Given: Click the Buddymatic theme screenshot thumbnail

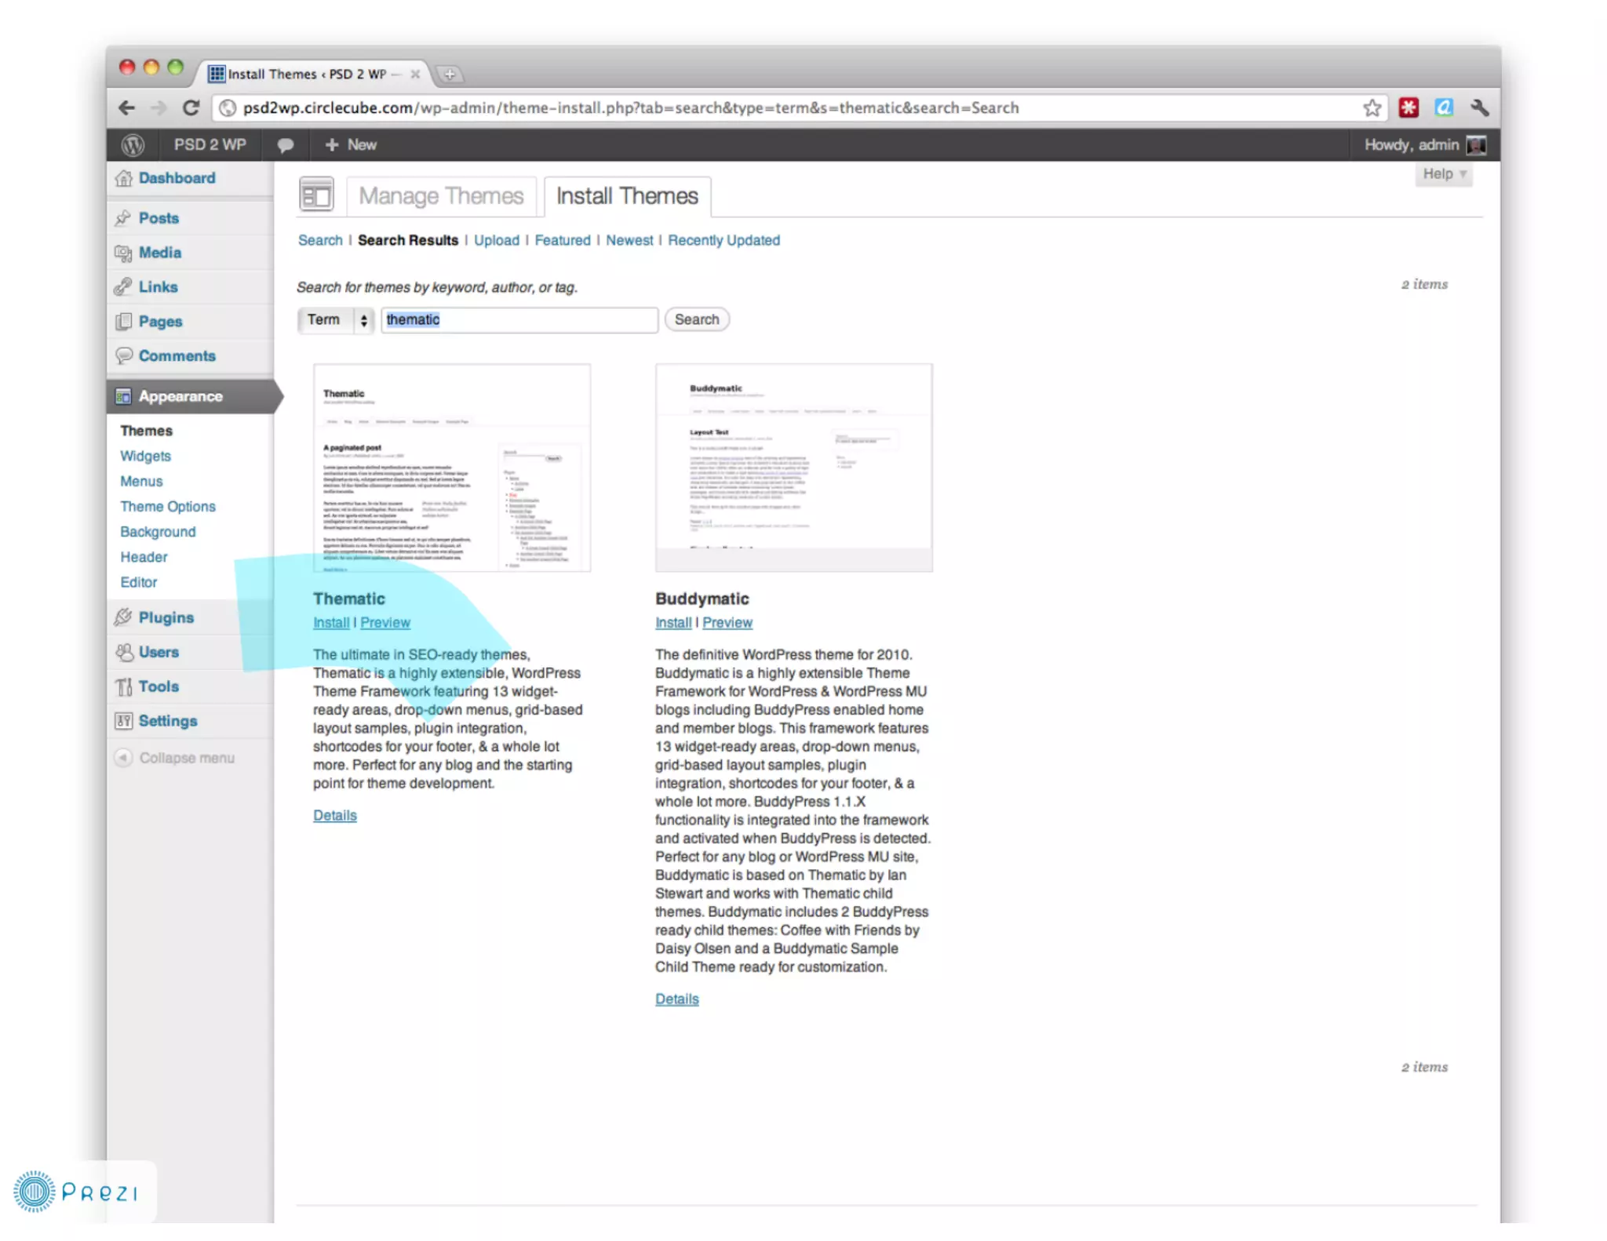Looking at the screenshot, I should pos(794,468).
